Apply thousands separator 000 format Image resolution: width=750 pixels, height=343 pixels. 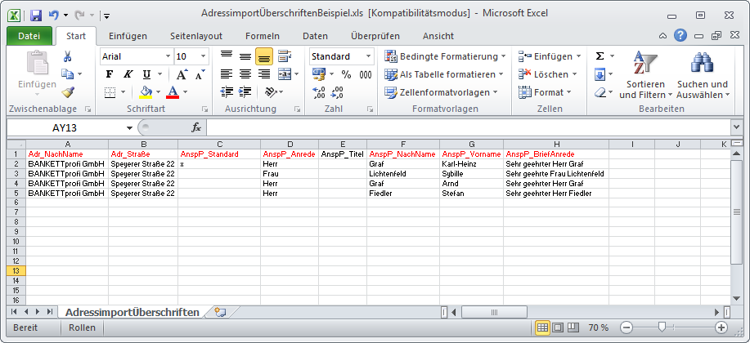[366, 74]
